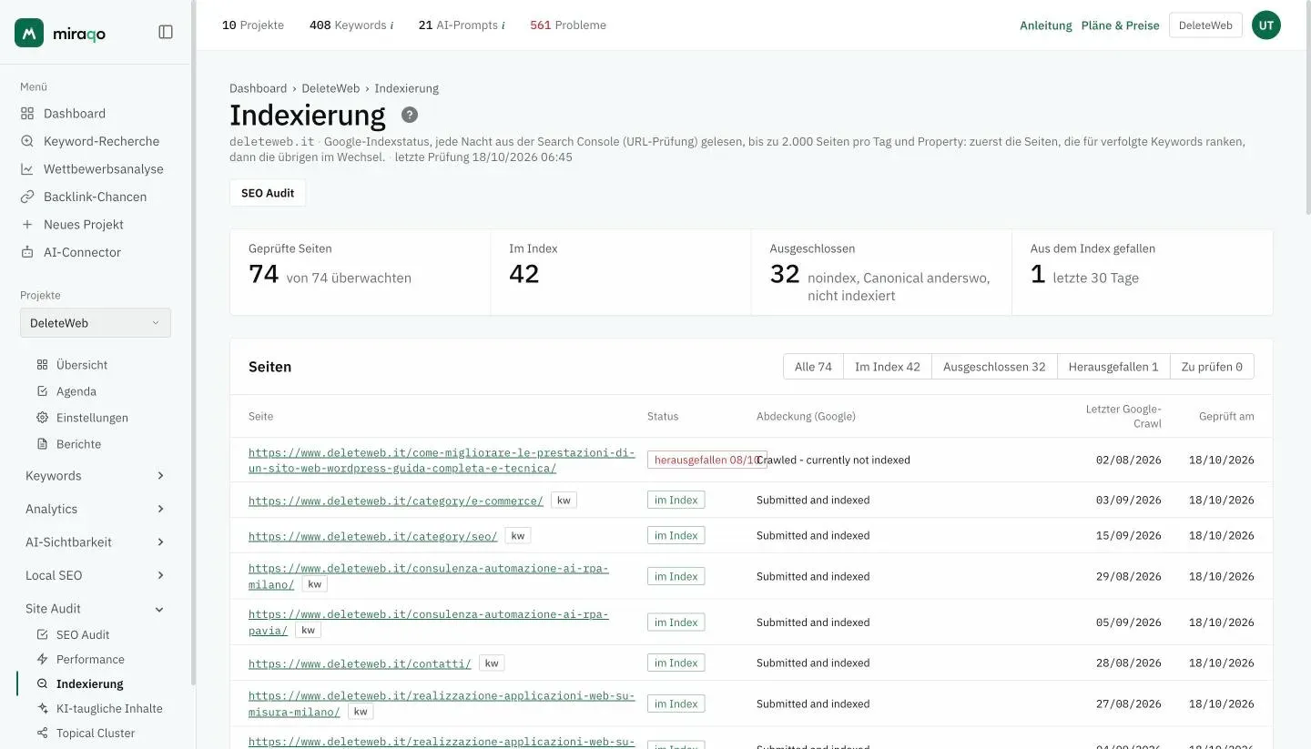The width and height of the screenshot is (1311, 749).
Task: Click the Backlink-Chancen link icon
Action: (27, 197)
